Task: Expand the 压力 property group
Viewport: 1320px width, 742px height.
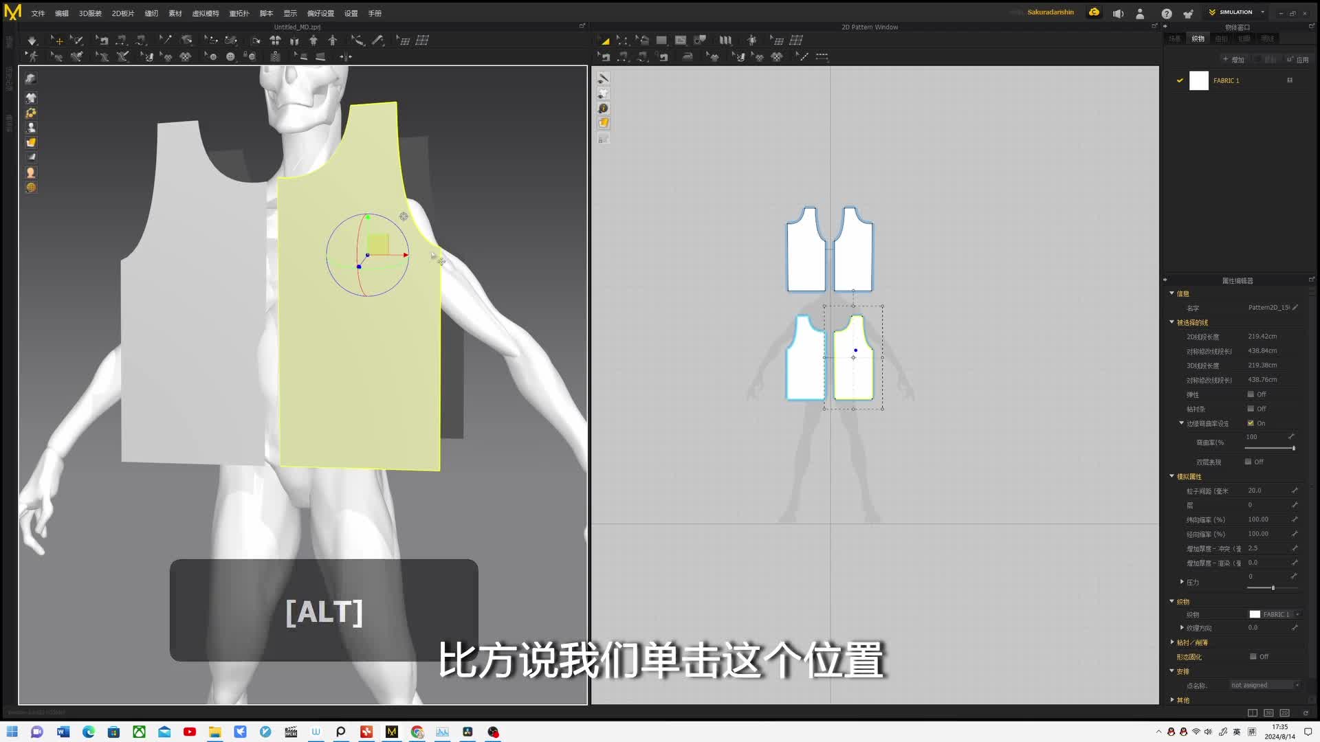Action: coord(1182,582)
